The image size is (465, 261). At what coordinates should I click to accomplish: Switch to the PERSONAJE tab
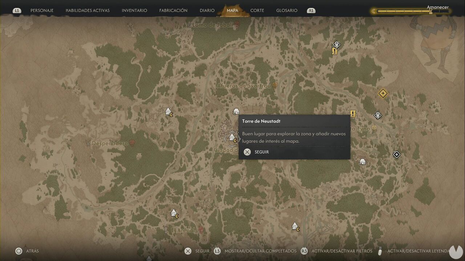coord(42,11)
